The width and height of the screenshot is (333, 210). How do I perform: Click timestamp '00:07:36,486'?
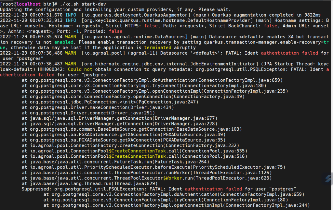pos(46,53)
